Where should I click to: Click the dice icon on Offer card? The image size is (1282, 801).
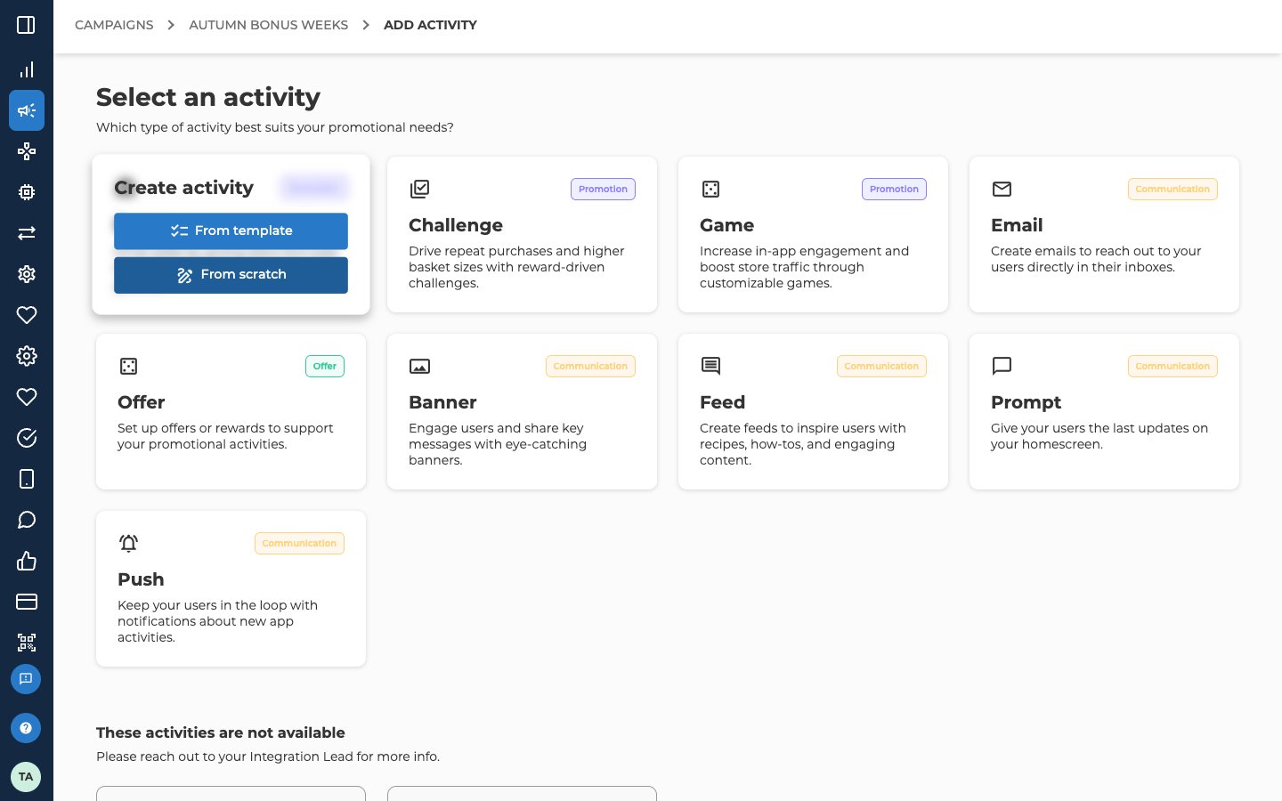point(128,366)
